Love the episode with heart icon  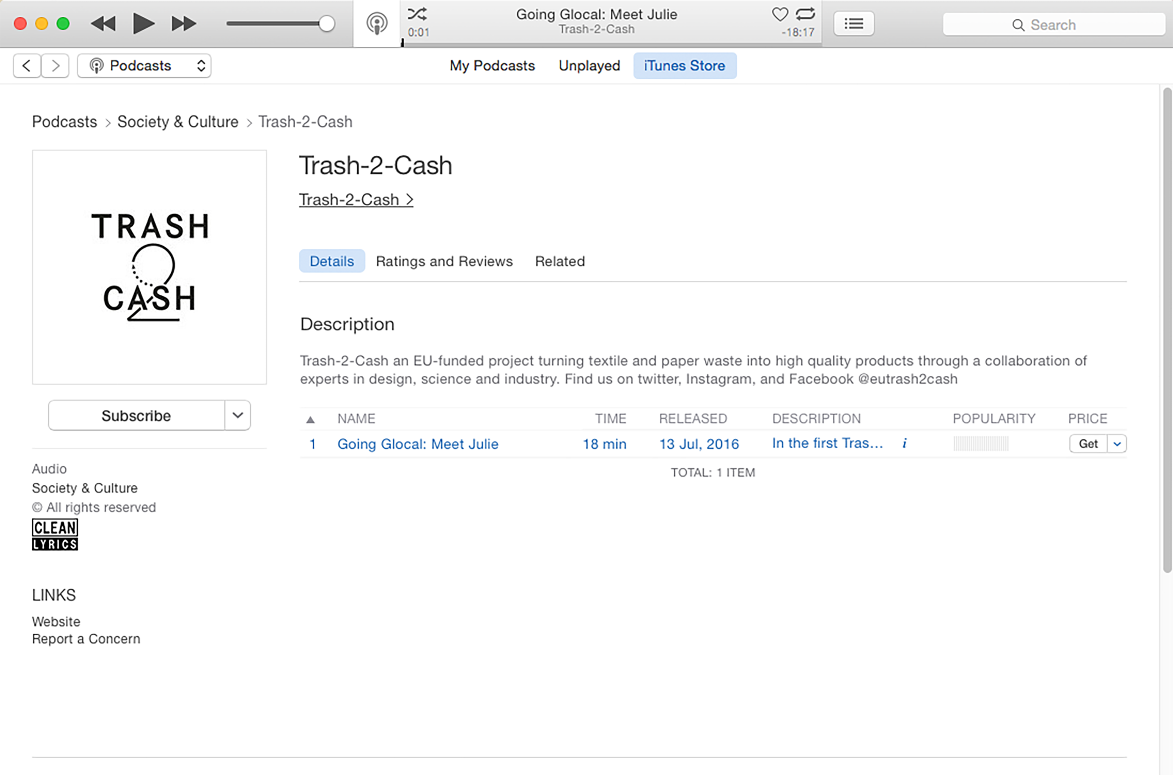(780, 14)
